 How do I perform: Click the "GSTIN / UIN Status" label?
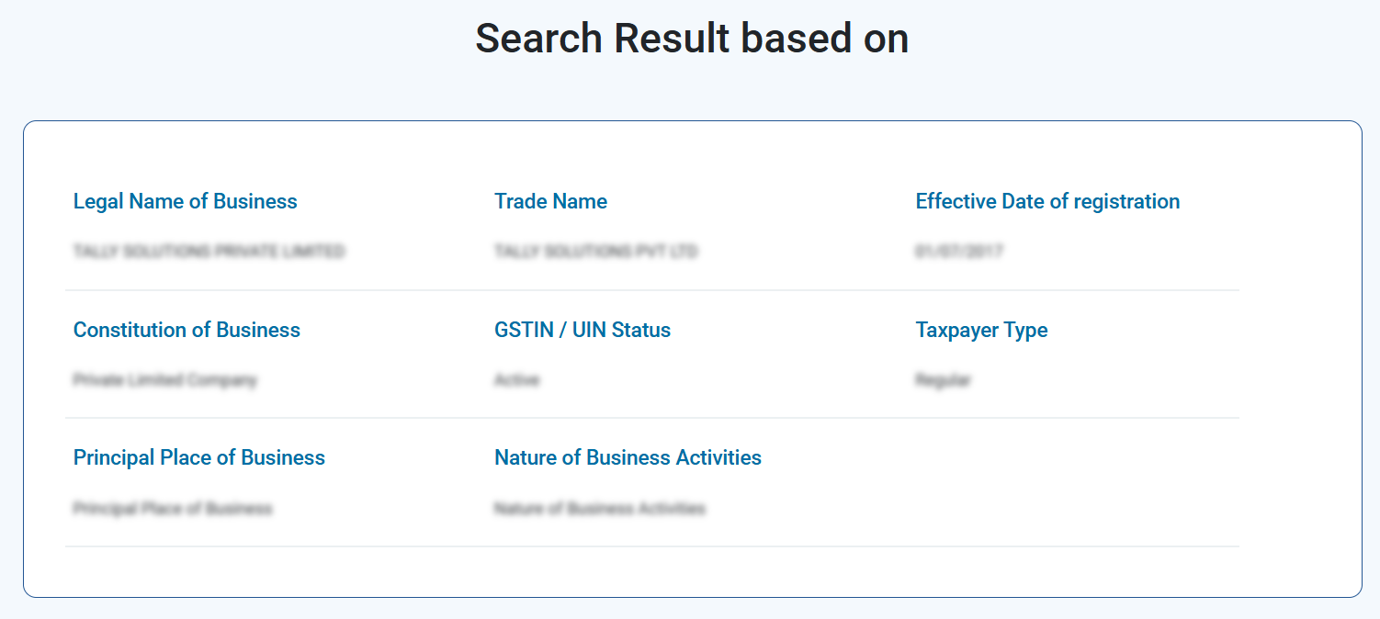[583, 330]
